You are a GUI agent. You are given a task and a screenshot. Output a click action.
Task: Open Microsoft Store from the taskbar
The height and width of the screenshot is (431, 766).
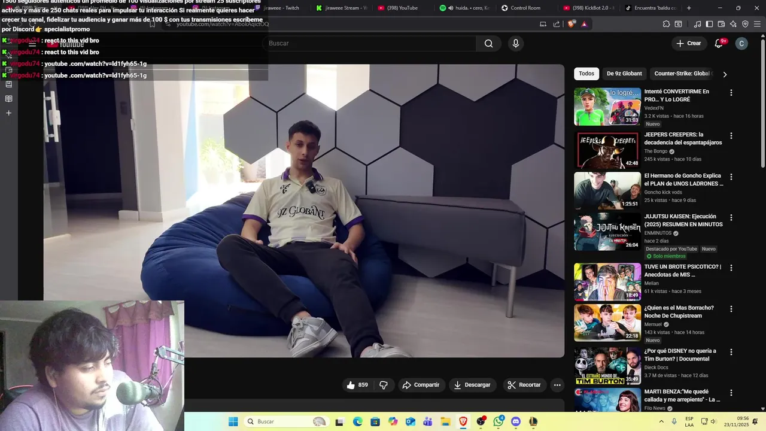coord(375,421)
